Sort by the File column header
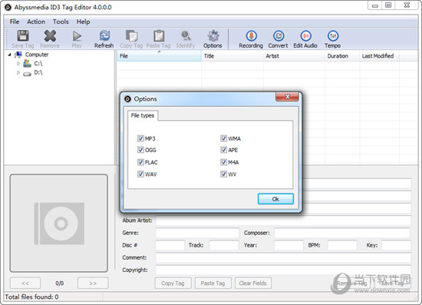The height and width of the screenshot is (305, 422). [x=159, y=56]
